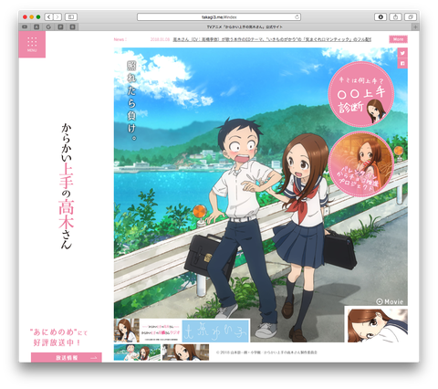438x389 pixels.
Task: Open the fifth pinned tab
Action: (72, 27)
